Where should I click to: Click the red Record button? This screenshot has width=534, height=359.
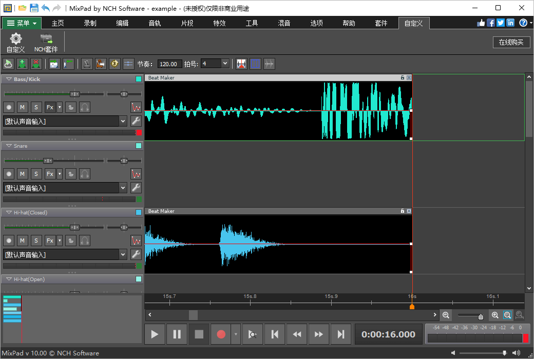(x=221, y=334)
